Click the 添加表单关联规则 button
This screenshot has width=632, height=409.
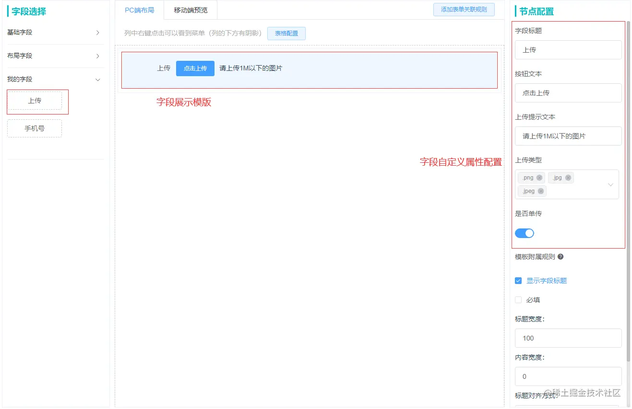[x=464, y=9]
